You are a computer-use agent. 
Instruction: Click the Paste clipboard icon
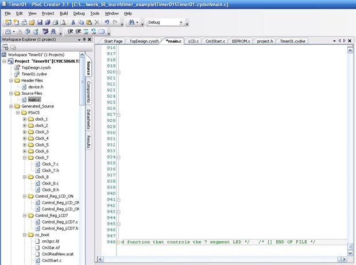point(89,22)
